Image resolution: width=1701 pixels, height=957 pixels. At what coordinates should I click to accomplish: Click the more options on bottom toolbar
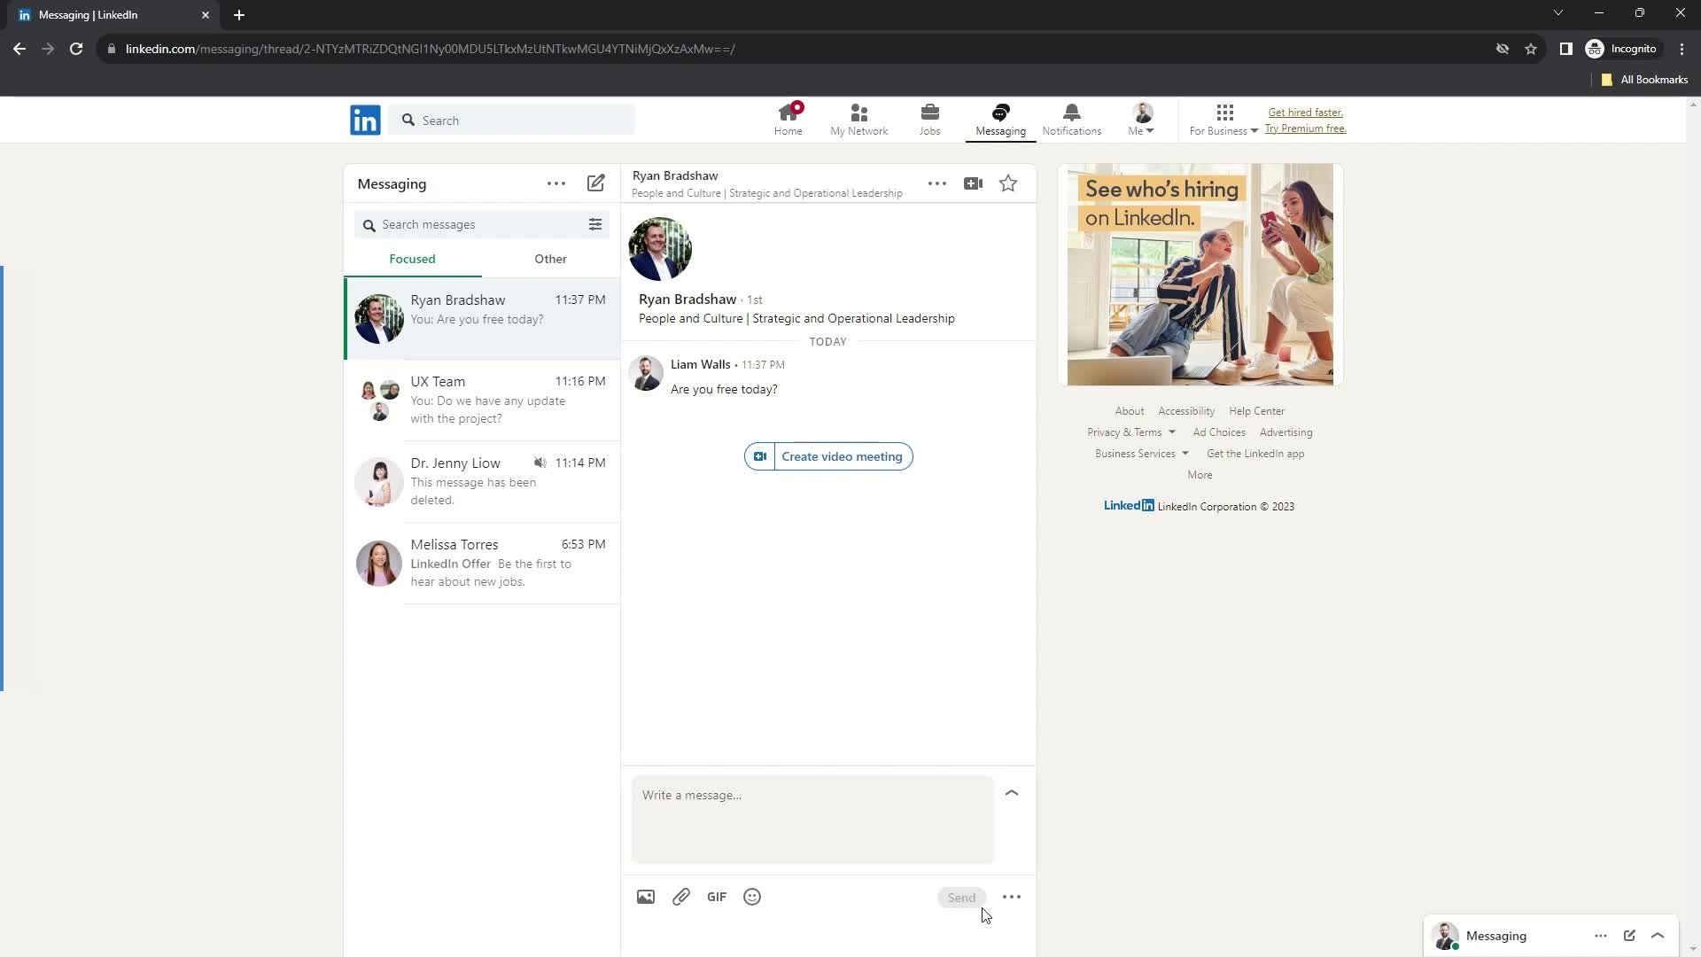coord(1012,896)
